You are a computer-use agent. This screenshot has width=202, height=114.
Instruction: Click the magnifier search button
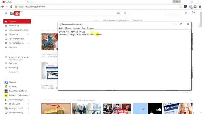coord(125,13)
